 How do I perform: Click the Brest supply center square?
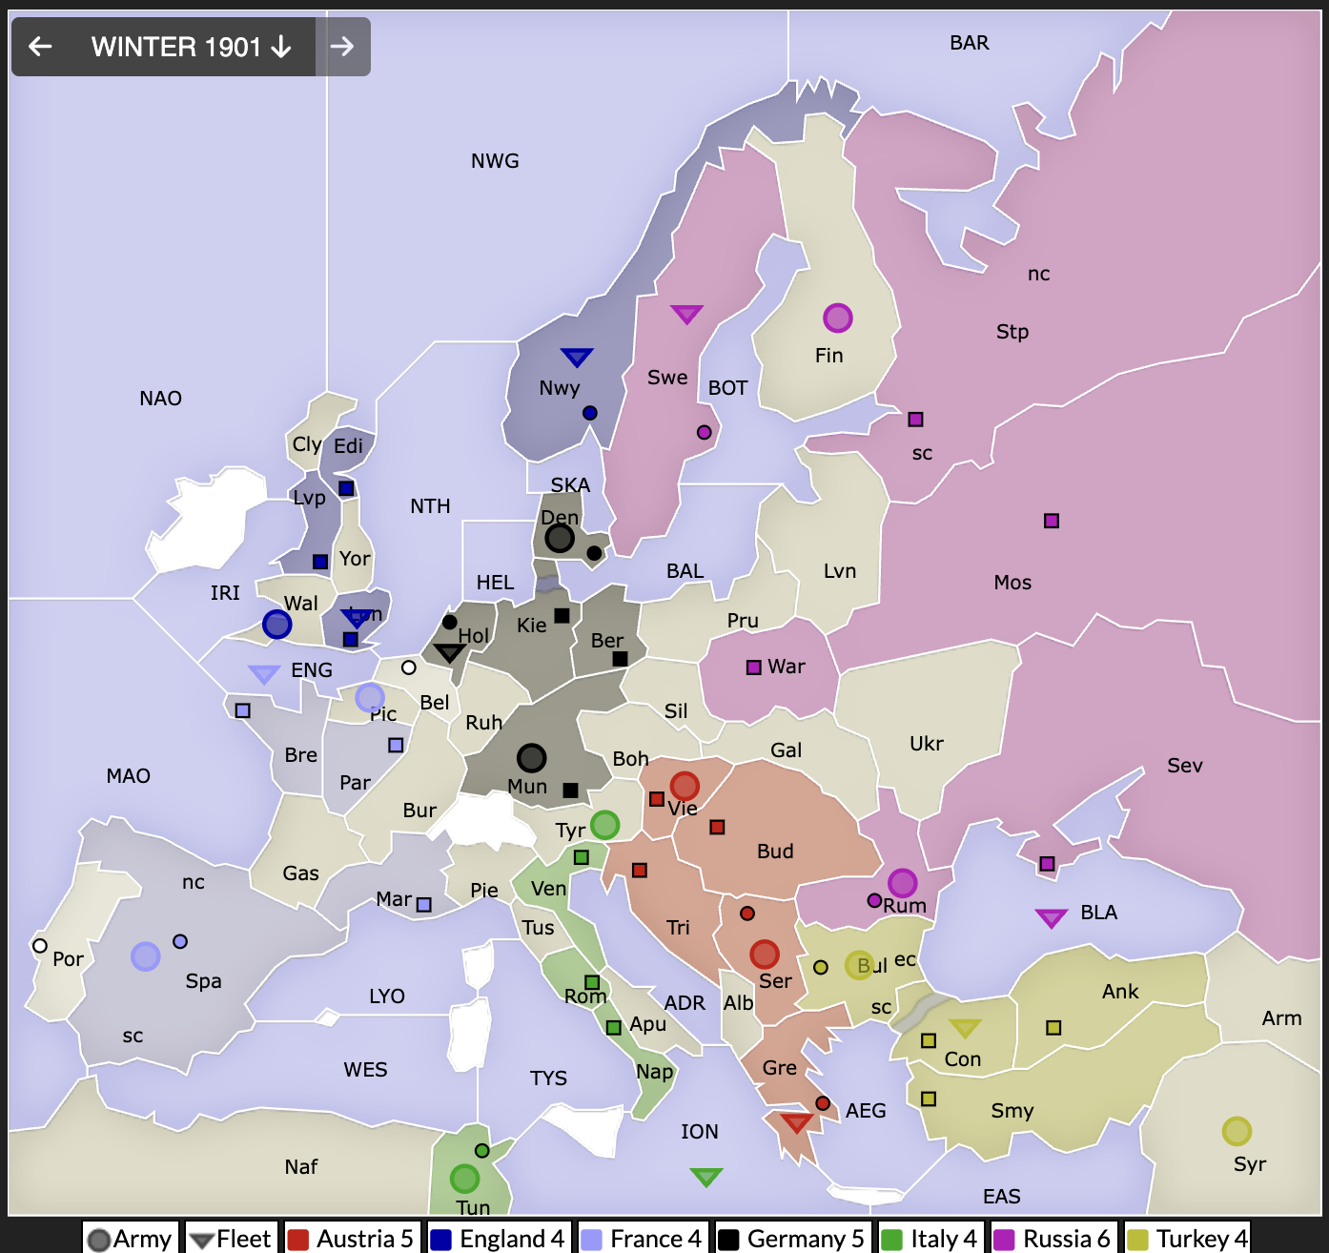243,710
